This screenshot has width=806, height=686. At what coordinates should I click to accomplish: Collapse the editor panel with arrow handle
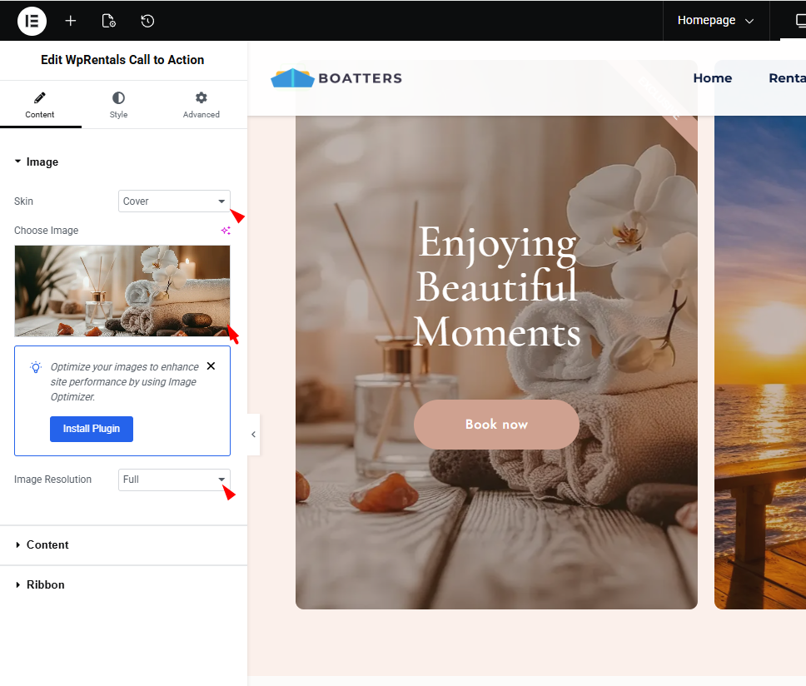253,435
